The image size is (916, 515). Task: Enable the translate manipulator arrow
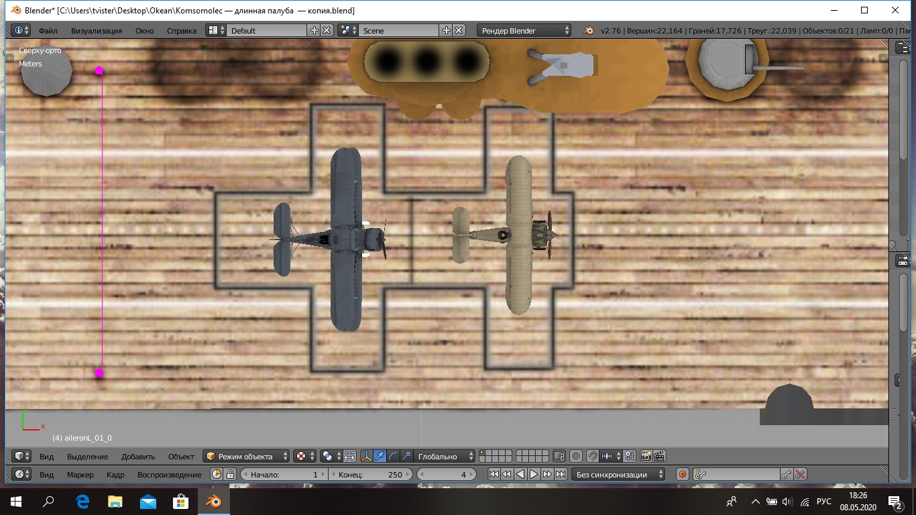380,456
